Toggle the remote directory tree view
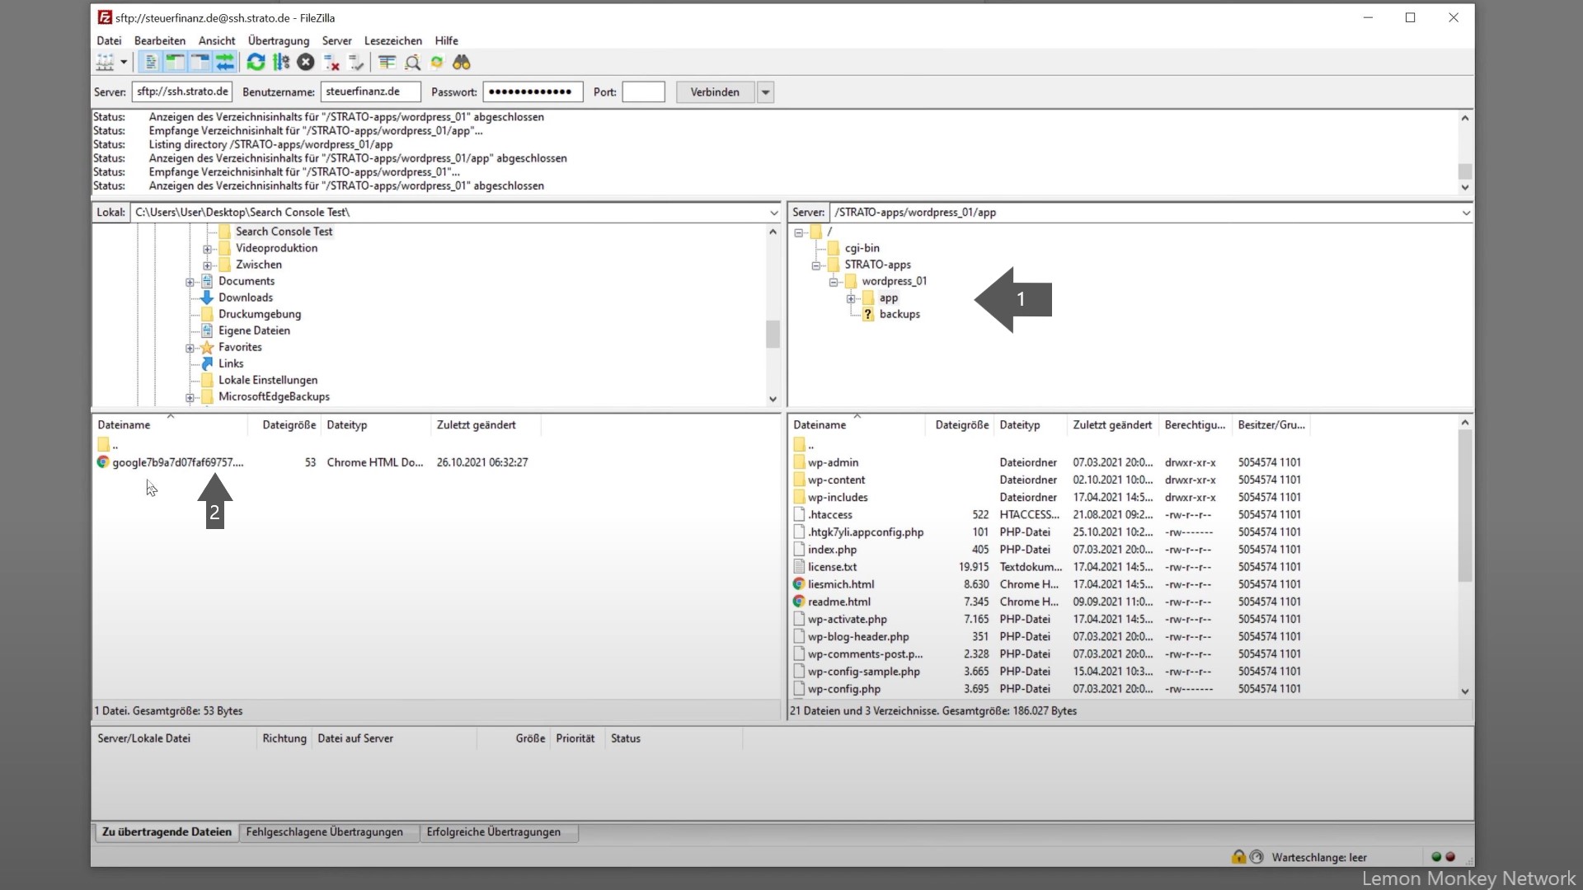The width and height of the screenshot is (1583, 890). point(200,62)
